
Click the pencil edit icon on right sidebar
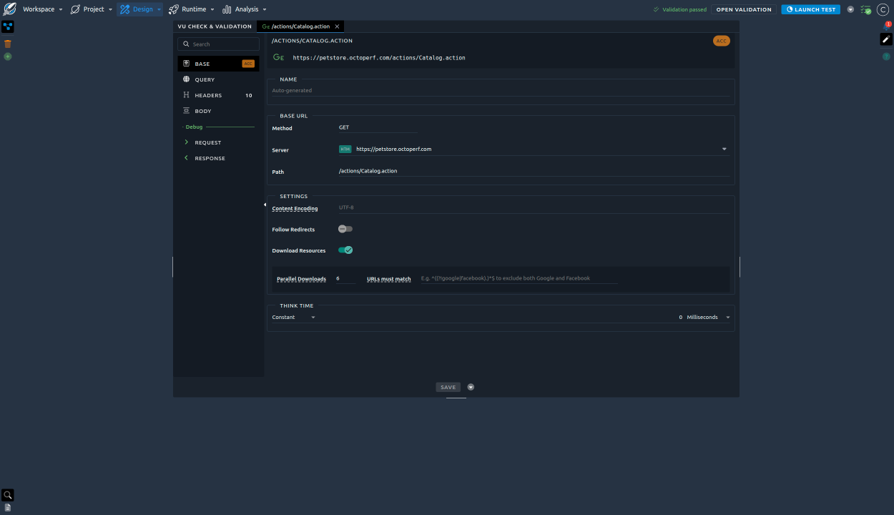click(886, 39)
